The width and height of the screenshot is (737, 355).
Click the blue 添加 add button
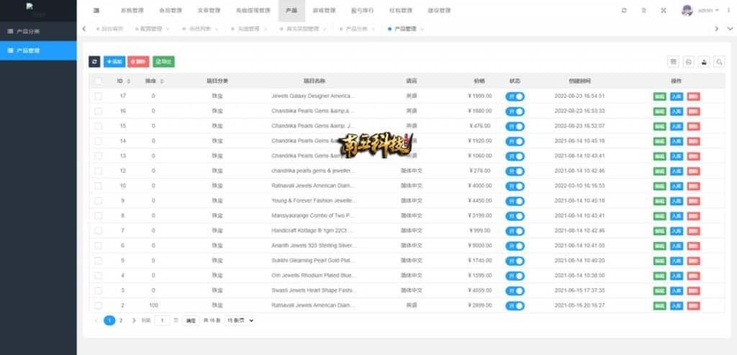point(114,62)
